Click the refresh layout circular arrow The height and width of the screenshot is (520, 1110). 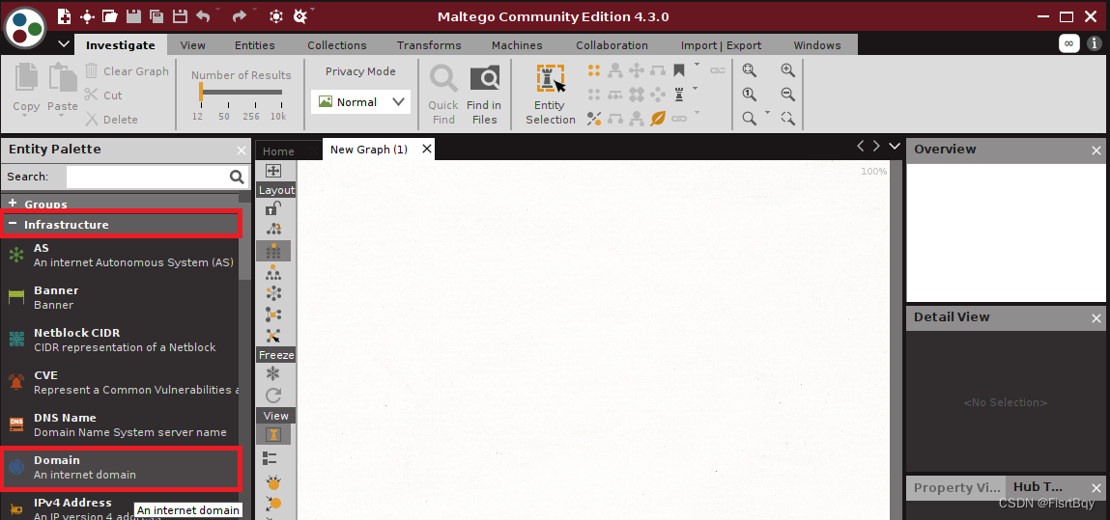click(273, 396)
